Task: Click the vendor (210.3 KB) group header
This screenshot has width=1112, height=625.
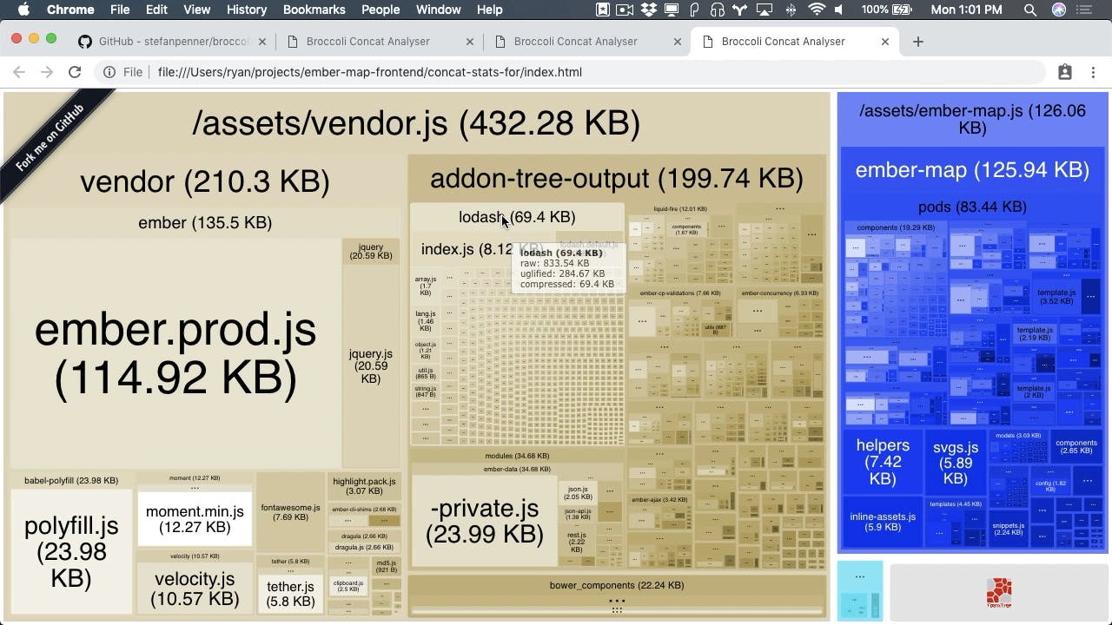Action: 205,181
